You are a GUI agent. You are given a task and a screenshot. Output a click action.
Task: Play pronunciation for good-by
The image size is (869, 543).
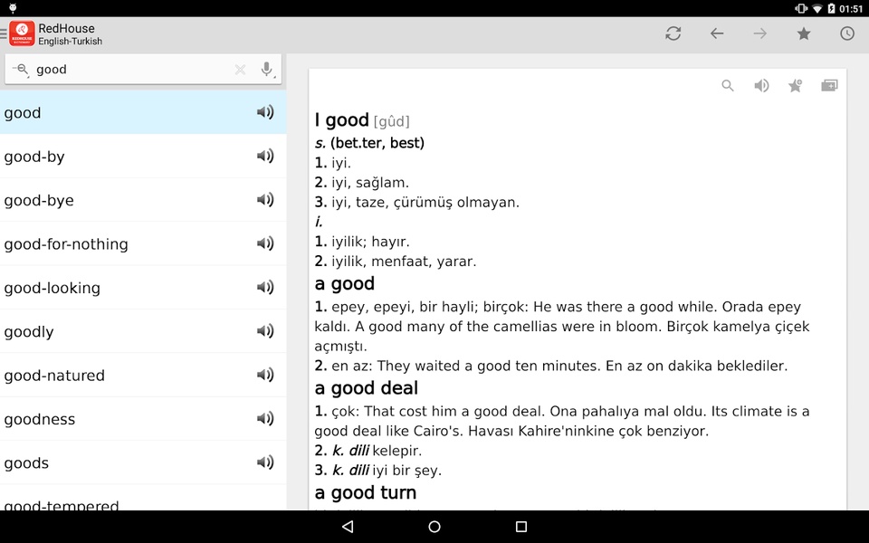pyautogui.click(x=265, y=157)
